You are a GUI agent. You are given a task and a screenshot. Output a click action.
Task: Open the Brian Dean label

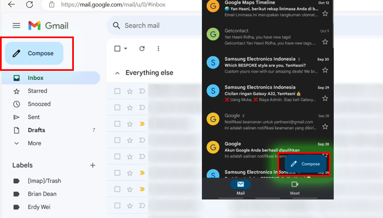point(43,193)
